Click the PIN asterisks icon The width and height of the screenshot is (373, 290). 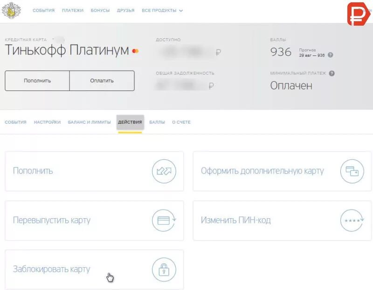click(352, 220)
